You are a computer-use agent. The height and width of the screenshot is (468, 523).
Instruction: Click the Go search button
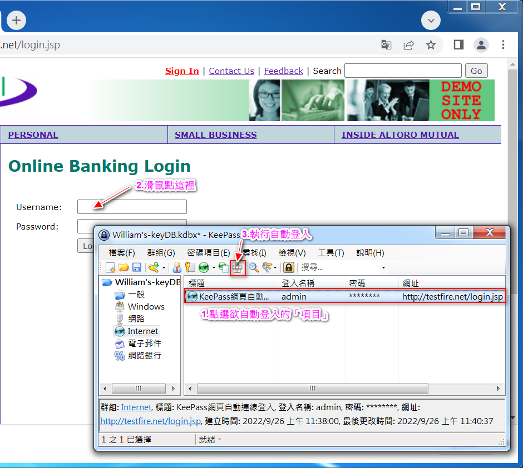[476, 71]
